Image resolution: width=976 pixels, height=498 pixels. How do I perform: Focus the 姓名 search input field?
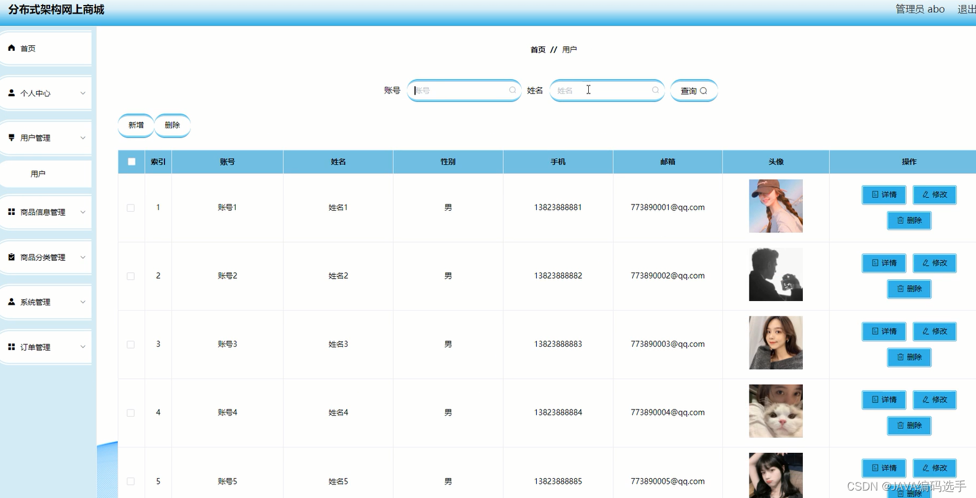(607, 90)
